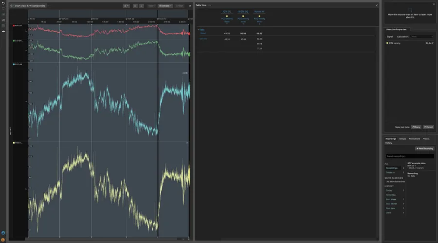Switch to the Annotations tab
438x243 pixels.
point(414,139)
